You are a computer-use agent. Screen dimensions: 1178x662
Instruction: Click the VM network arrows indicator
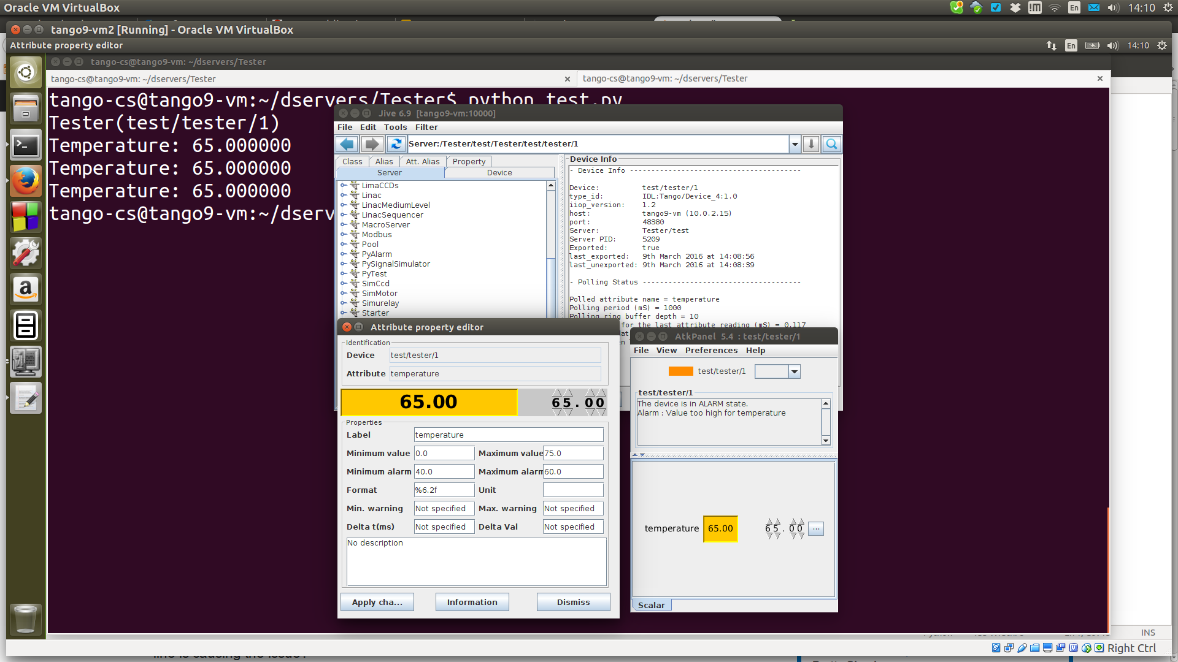click(1052, 45)
